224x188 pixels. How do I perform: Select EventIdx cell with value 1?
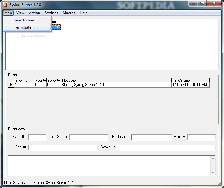pos(24,85)
